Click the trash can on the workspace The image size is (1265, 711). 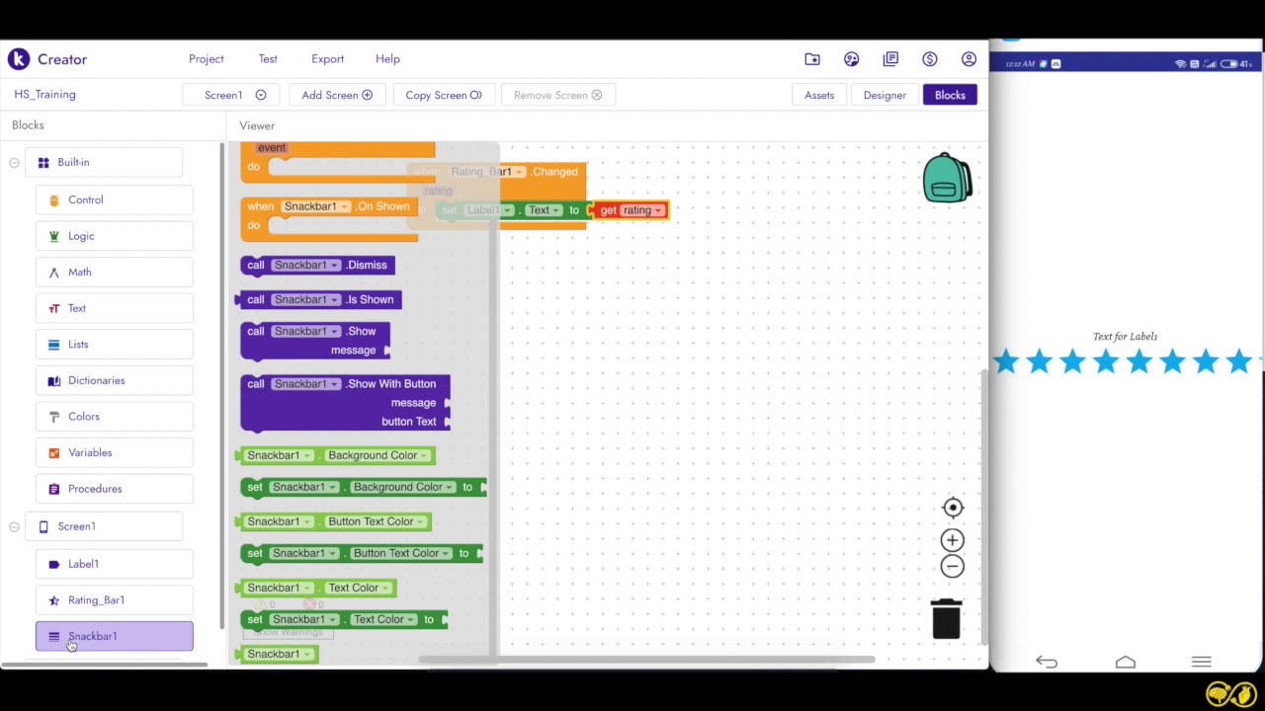946,618
